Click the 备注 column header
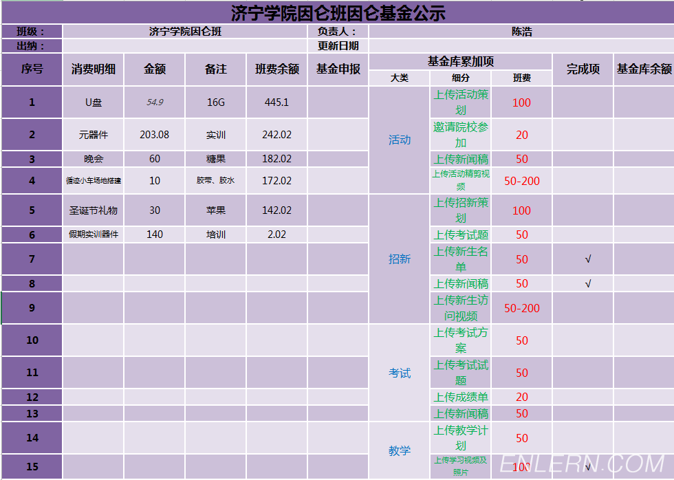Viewport: 674px width, 480px height. [216, 69]
